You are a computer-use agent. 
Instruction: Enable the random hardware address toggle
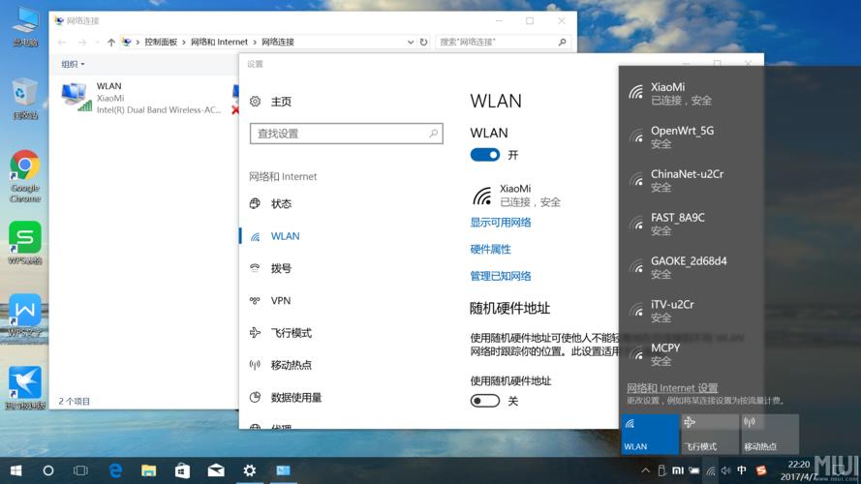[x=485, y=401]
